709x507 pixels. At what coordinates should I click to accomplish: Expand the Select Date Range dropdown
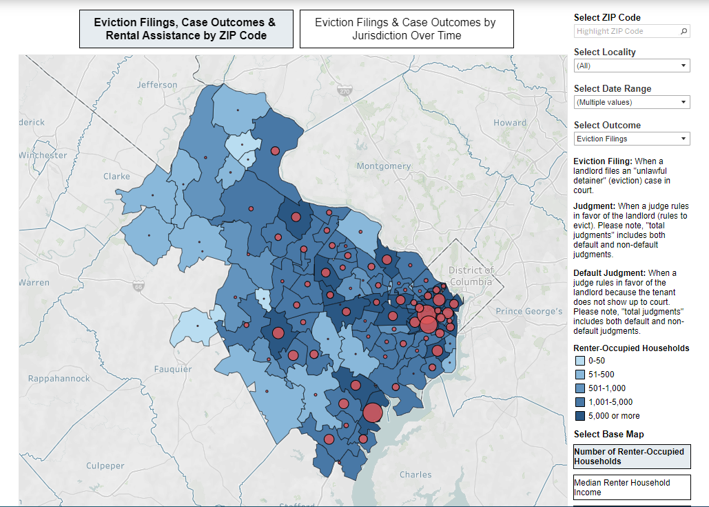click(x=632, y=102)
